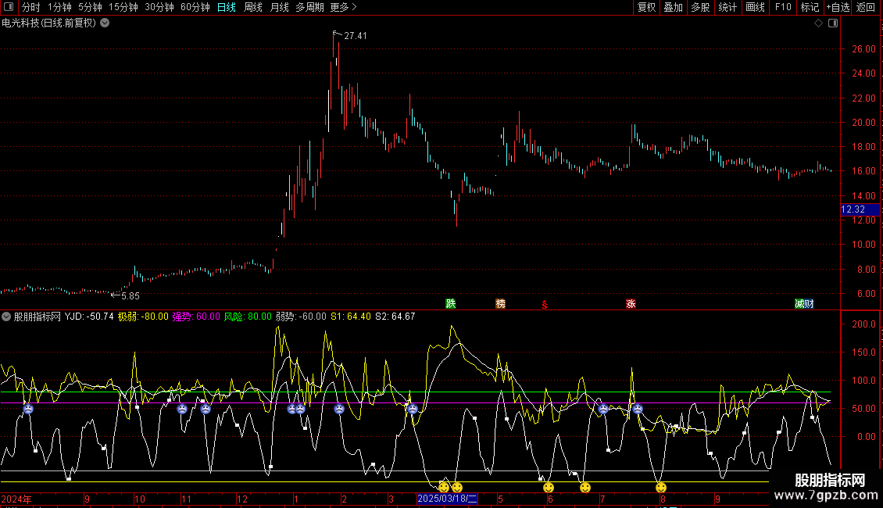Click the 返回 back button
Viewport: 883px width, 508px height.
click(866, 7)
